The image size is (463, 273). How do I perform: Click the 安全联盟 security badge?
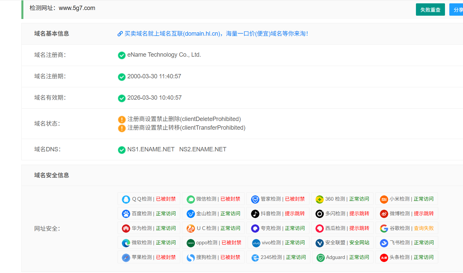coord(342,242)
